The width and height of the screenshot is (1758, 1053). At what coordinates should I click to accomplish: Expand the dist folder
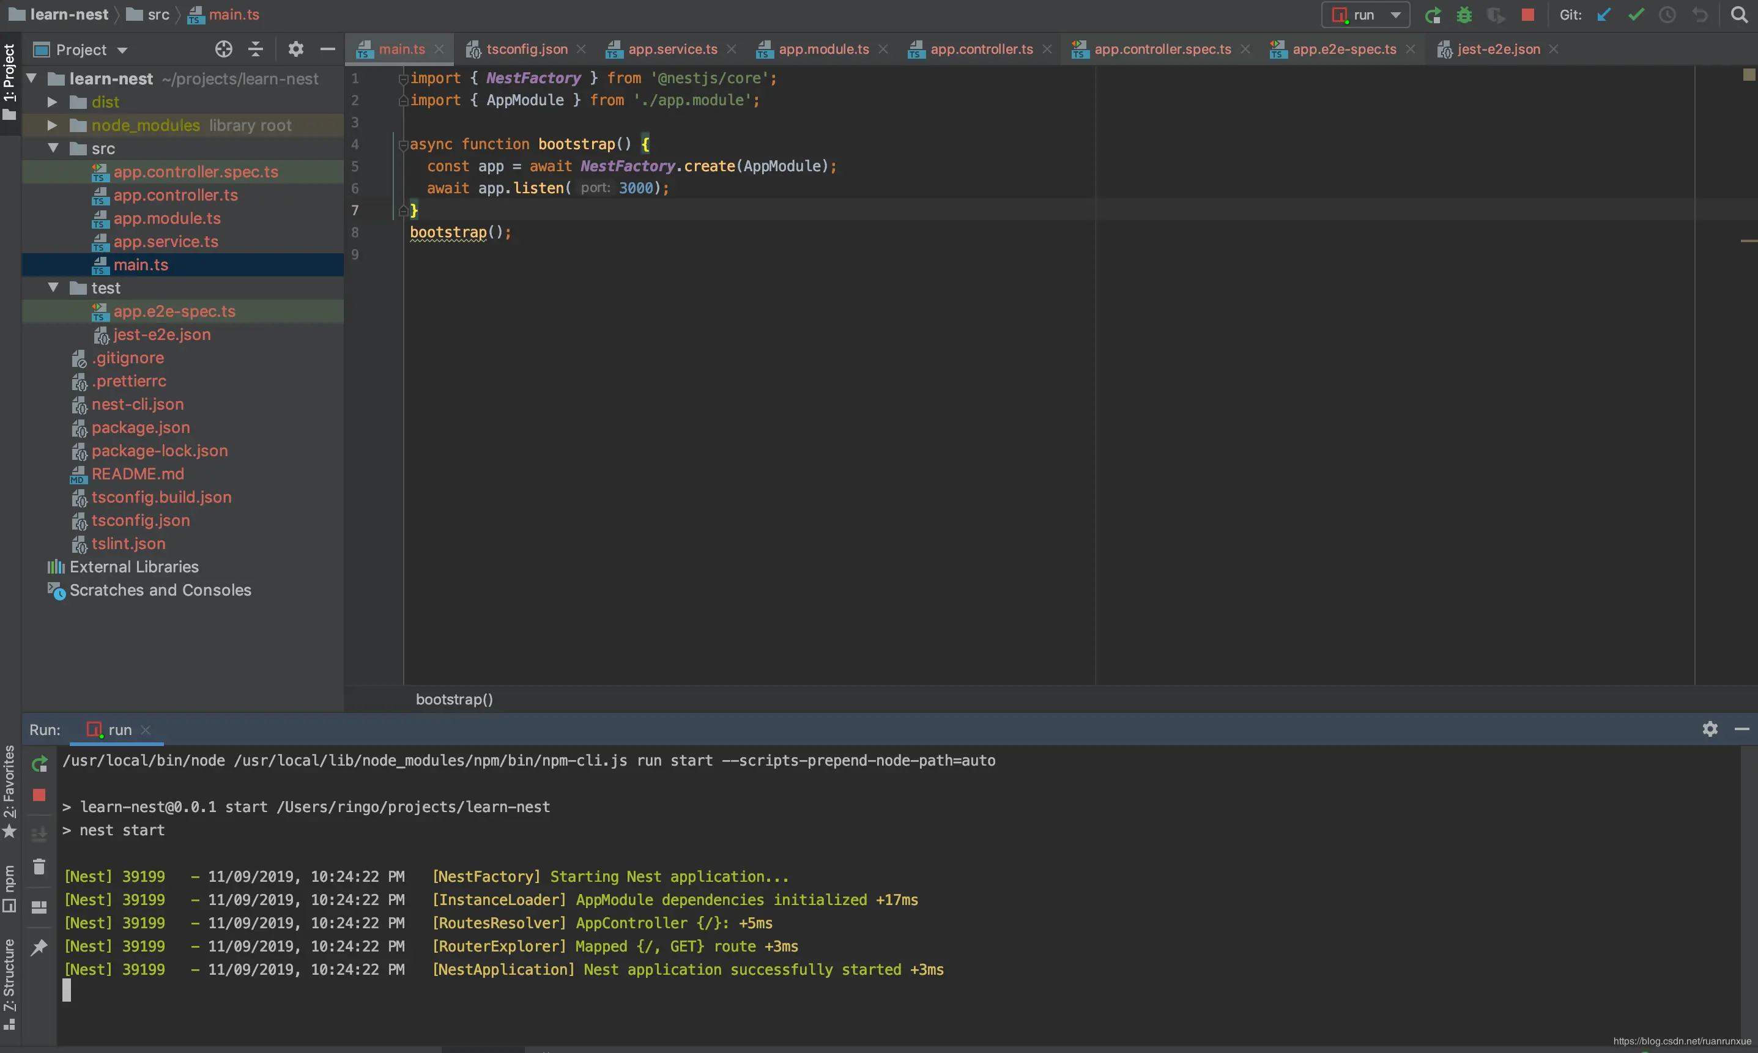[x=52, y=102]
